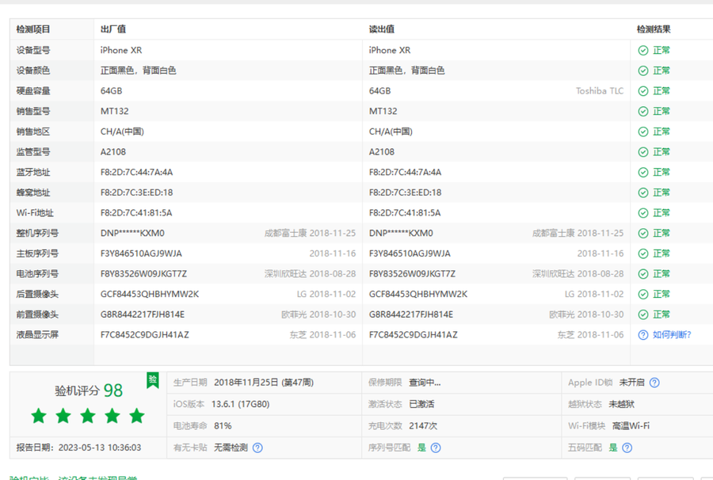Click the green 验 badge
Viewport: 713px width, 480px height.
[153, 380]
